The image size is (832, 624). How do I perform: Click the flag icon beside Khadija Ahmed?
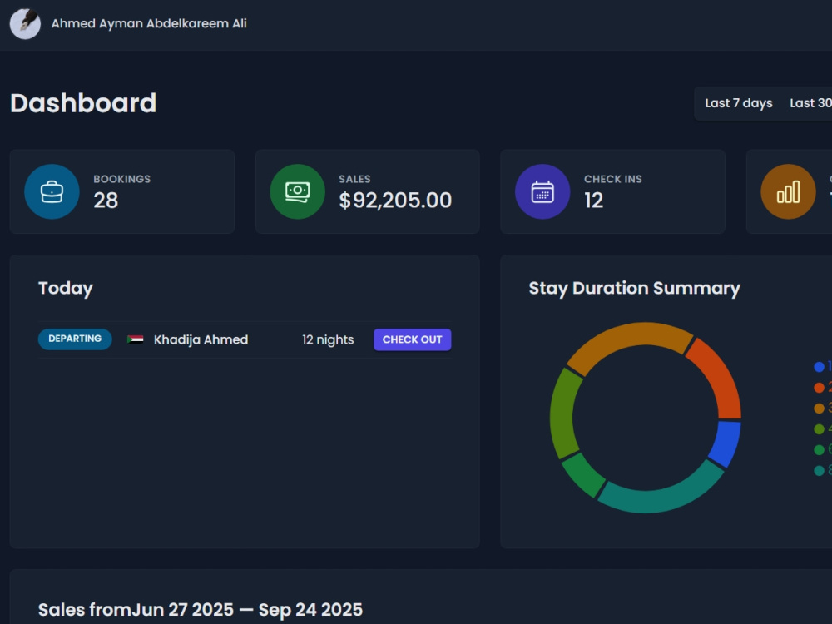[136, 339]
